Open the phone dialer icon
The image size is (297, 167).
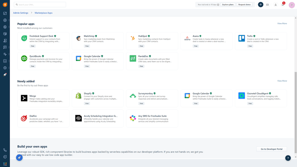tap(5, 150)
